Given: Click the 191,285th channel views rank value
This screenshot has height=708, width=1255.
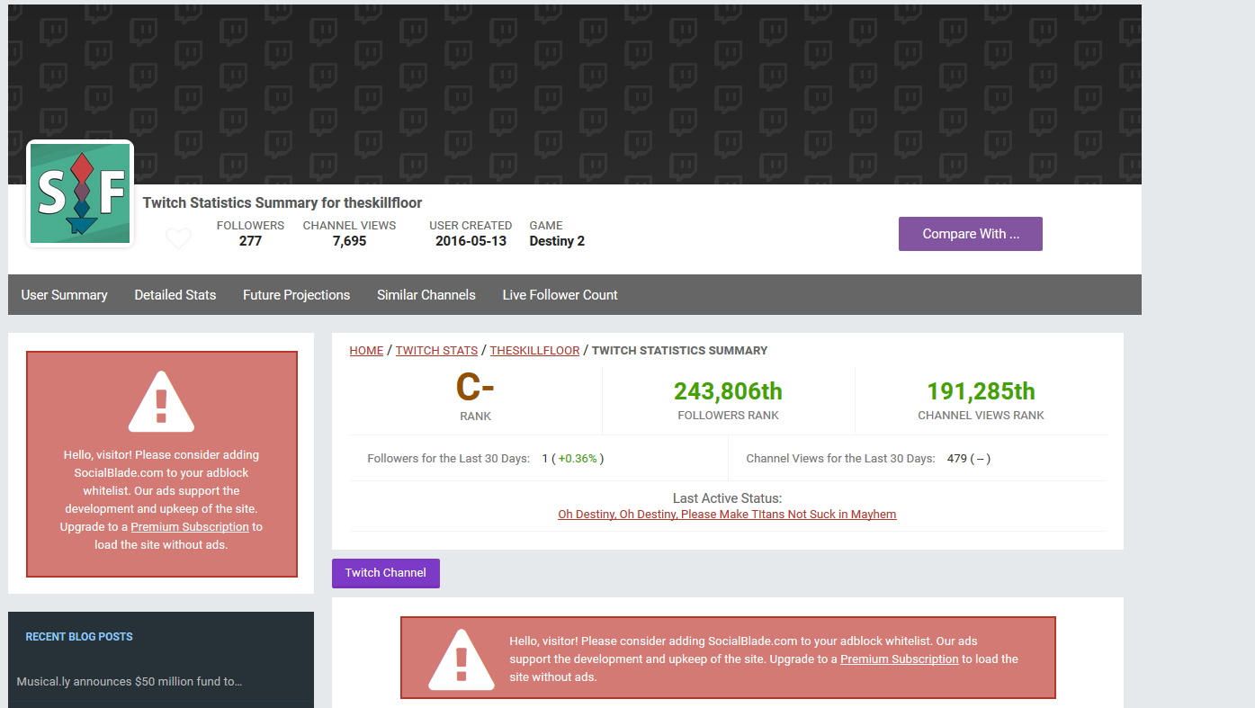Looking at the screenshot, I should [x=981, y=391].
